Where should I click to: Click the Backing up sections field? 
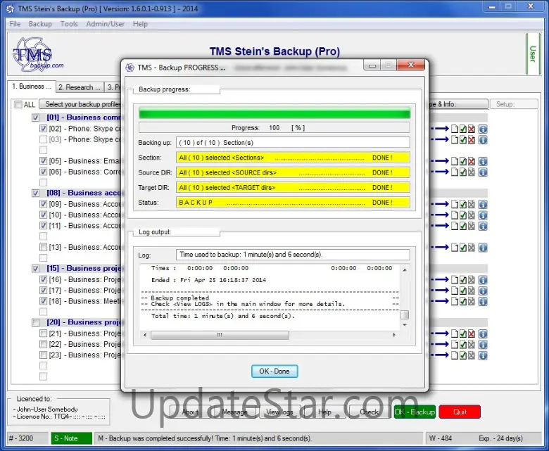tap(293, 142)
